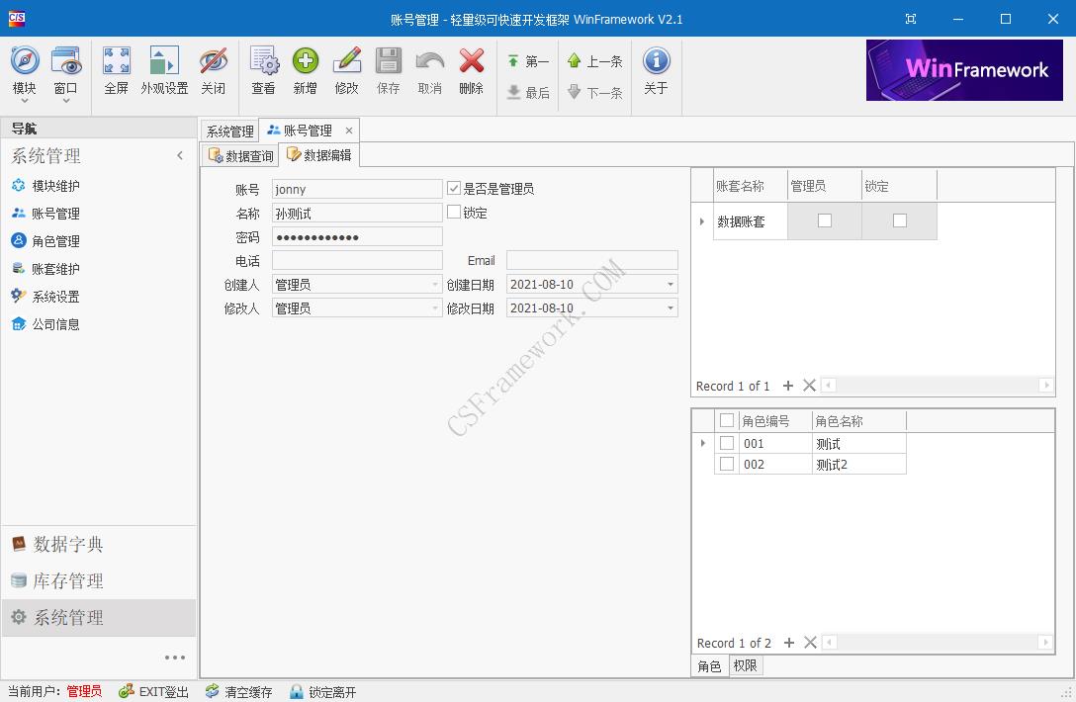This screenshot has height=702, width=1076.
Task: Uncheck the 是否是管理员 checkbox
Action: 453,189
